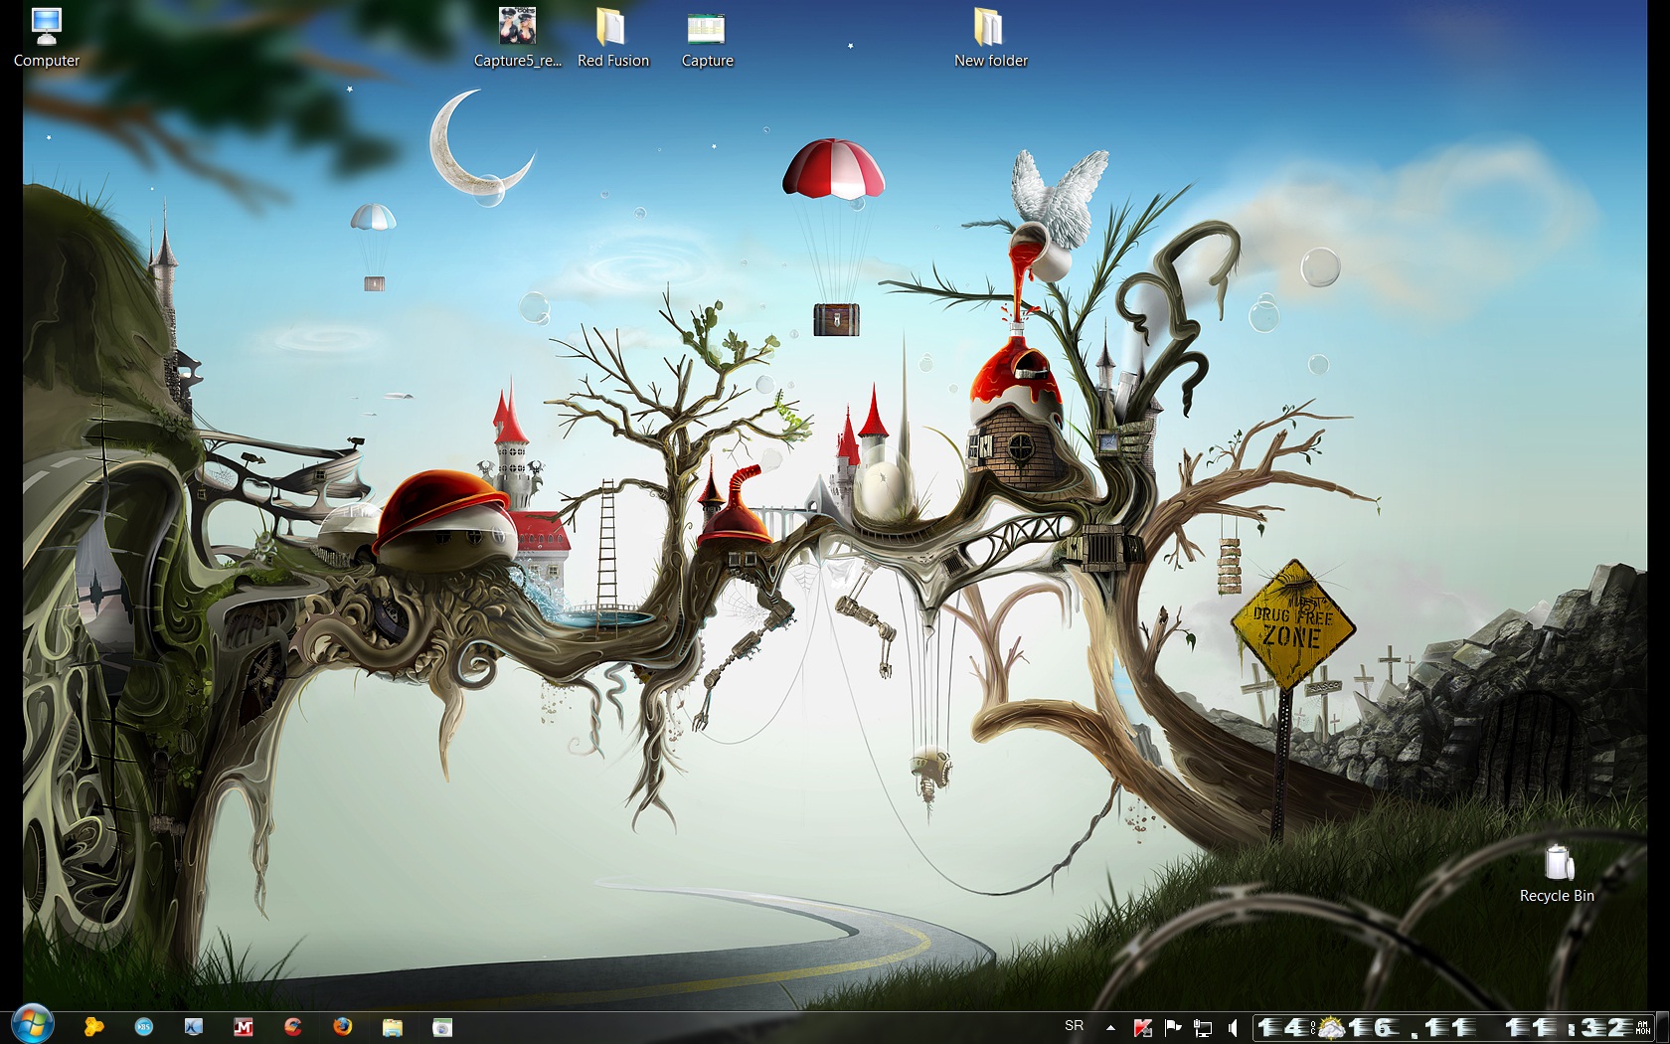
Task: Open the Windows Start menu orb
Action: (x=32, y=1025)
